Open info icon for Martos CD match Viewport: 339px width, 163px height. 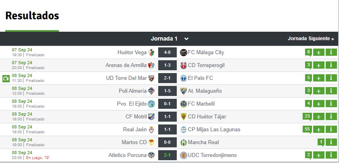click(x=331, y=143)
